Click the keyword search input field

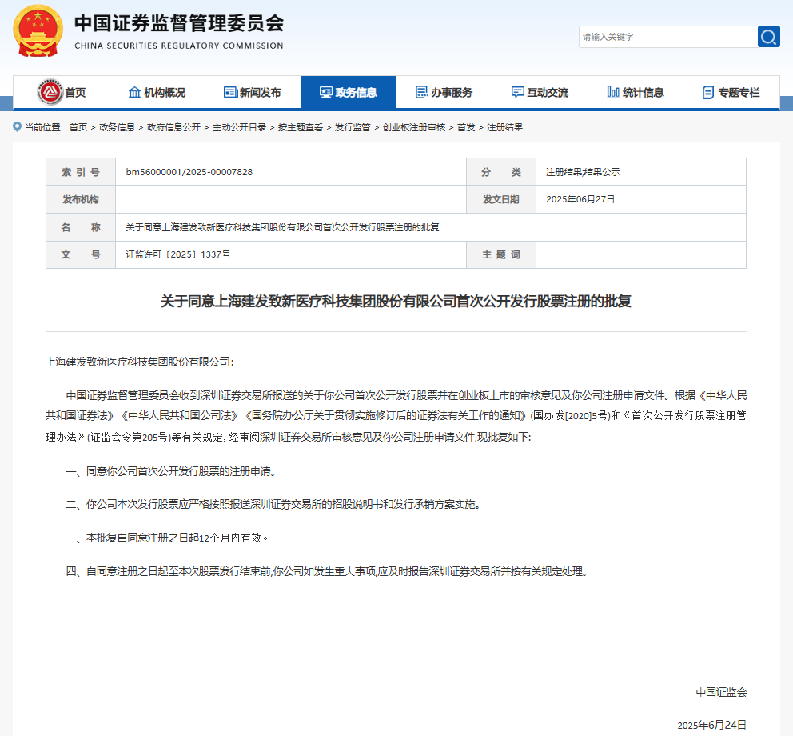pyautogui.click(x=668, y=37)
